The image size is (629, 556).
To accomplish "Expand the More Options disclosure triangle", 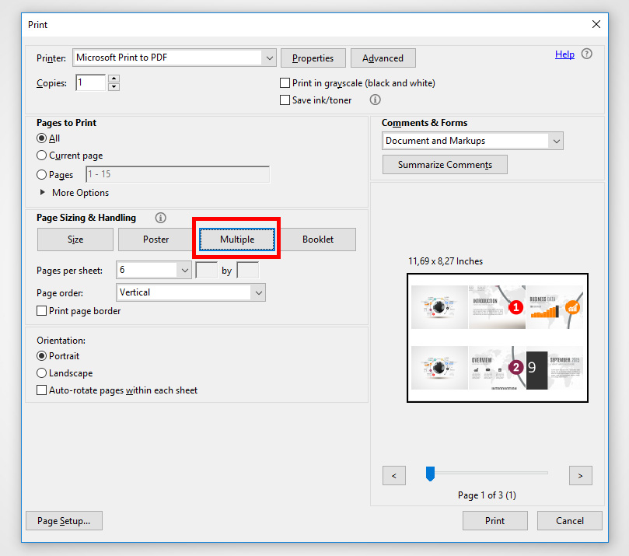I will 42,193.
